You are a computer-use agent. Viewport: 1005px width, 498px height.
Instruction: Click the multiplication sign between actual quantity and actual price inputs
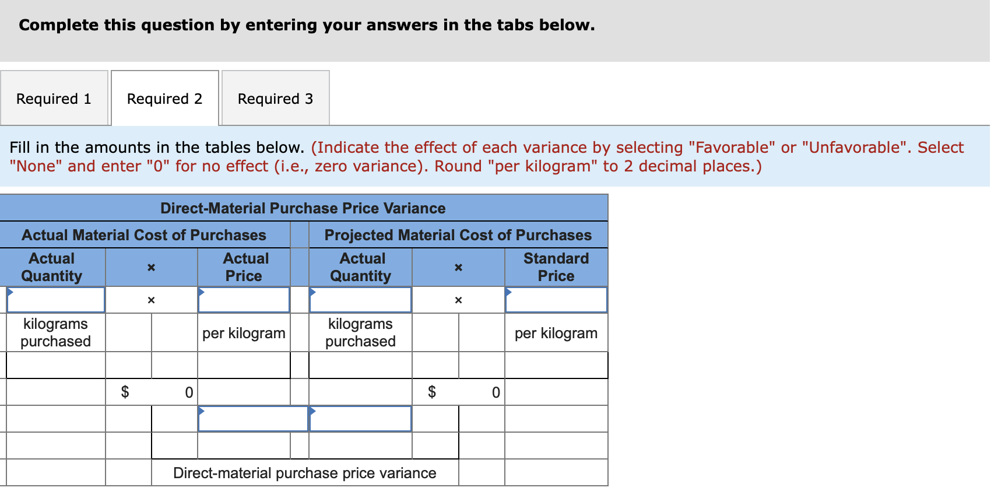point(151,300)
